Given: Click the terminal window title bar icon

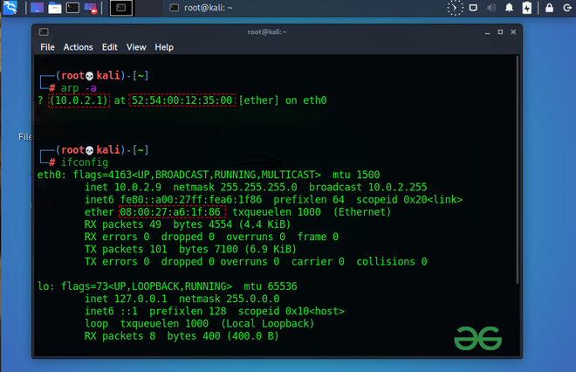Looking at the screenshot, I should [44, 32].
